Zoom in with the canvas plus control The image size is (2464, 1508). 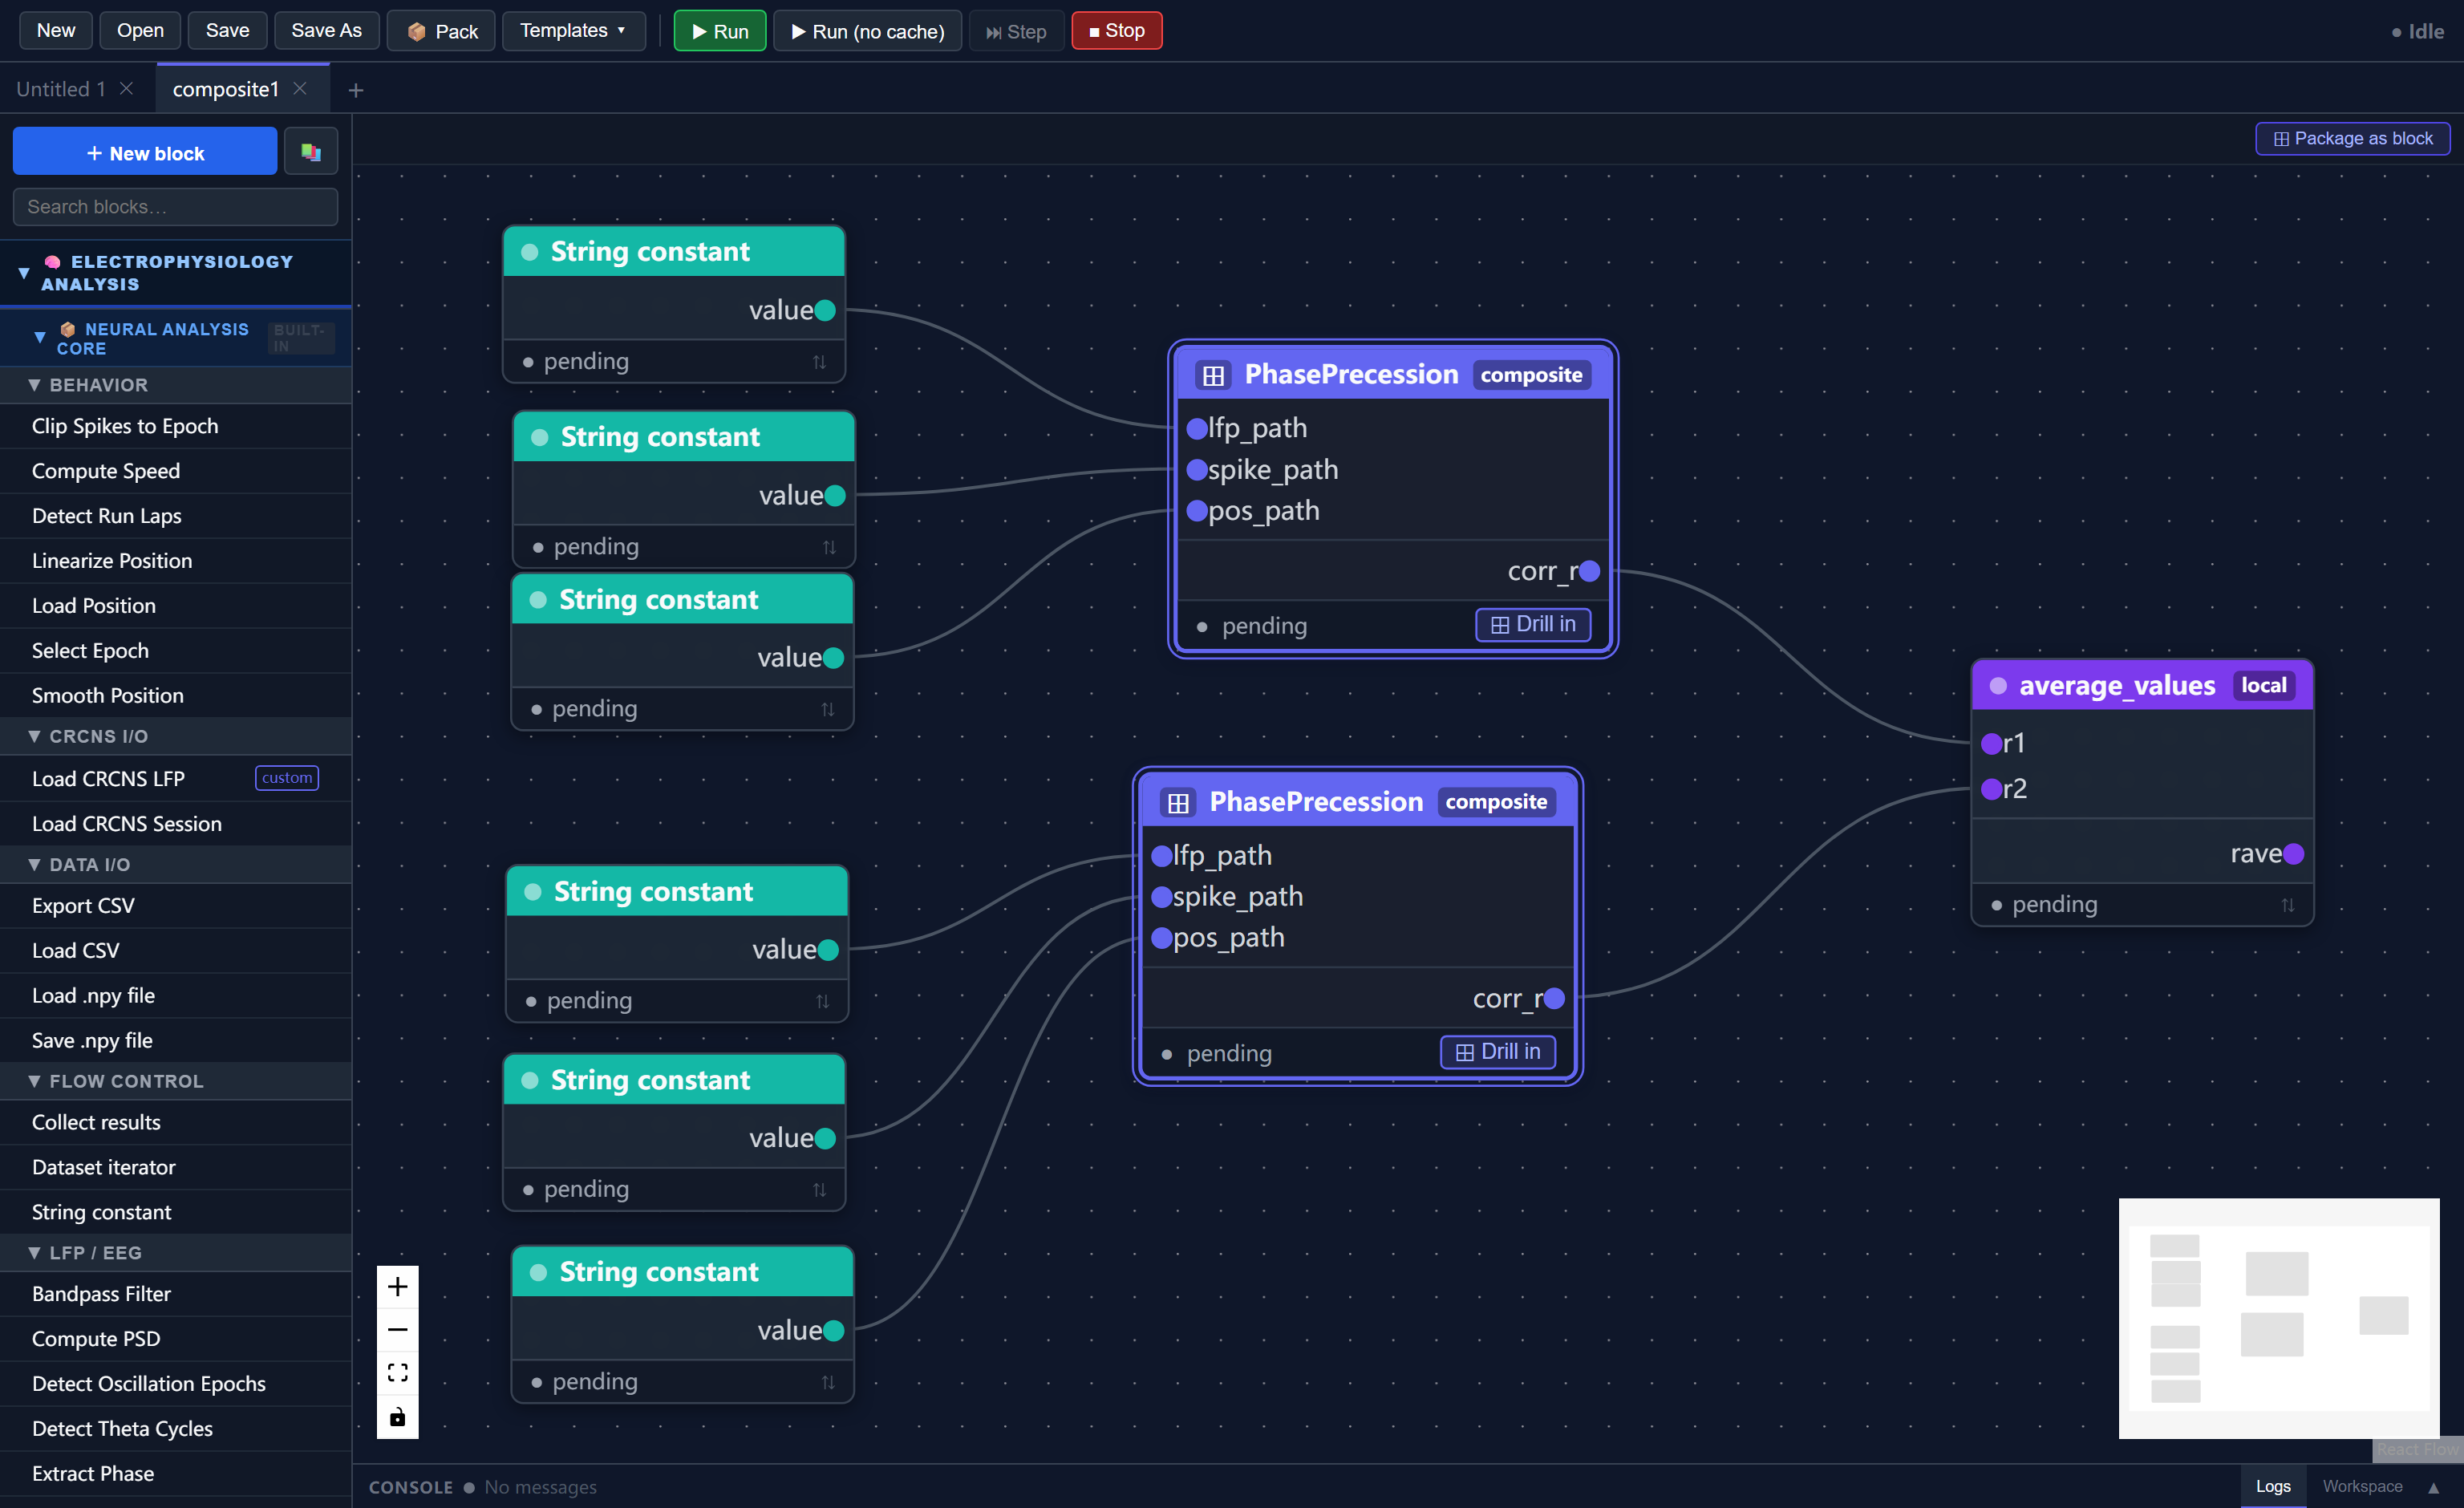[397, 1286]
